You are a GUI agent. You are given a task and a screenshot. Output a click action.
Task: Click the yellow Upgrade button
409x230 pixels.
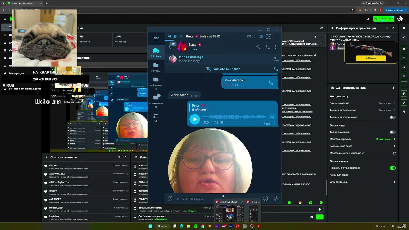(371, 58)
